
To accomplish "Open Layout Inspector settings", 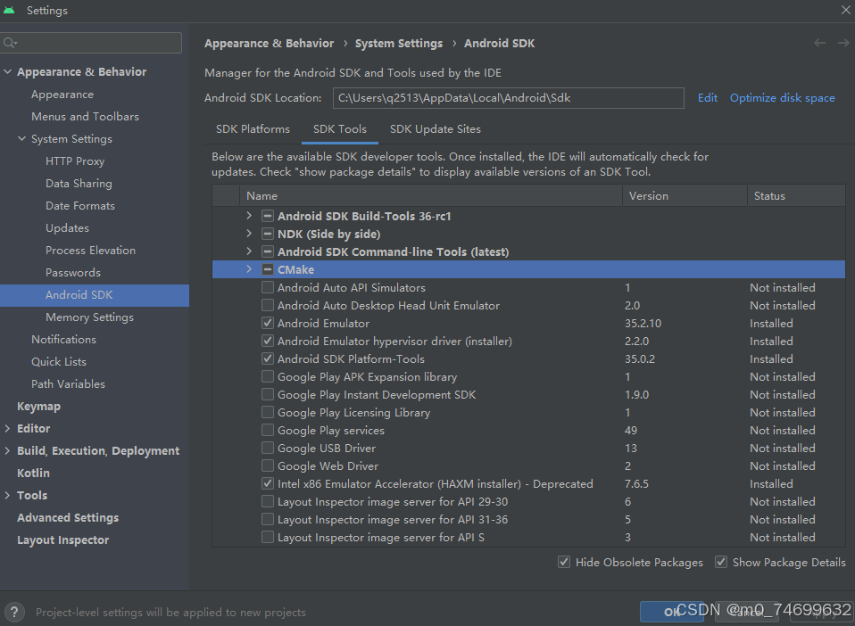I will click(62, 540).
